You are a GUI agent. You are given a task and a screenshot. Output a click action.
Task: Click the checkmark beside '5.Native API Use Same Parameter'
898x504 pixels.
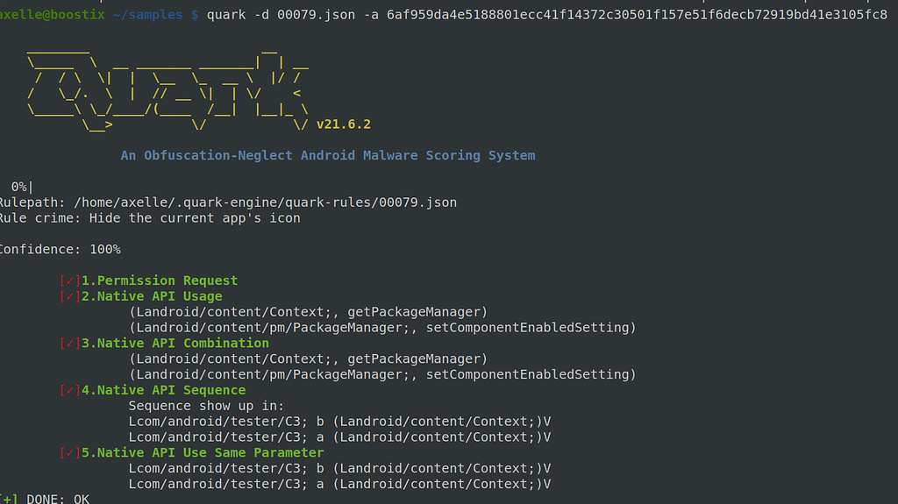coord(70,452)
